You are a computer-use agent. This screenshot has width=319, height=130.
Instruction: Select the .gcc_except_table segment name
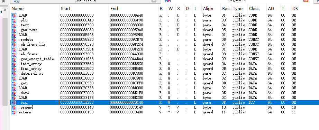36,59
